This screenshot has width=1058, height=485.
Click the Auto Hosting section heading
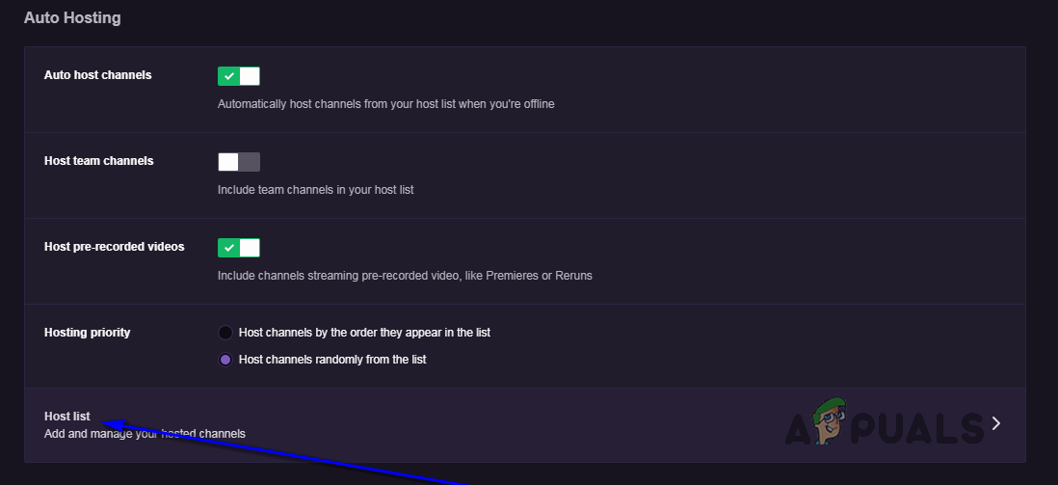point(72,17)
